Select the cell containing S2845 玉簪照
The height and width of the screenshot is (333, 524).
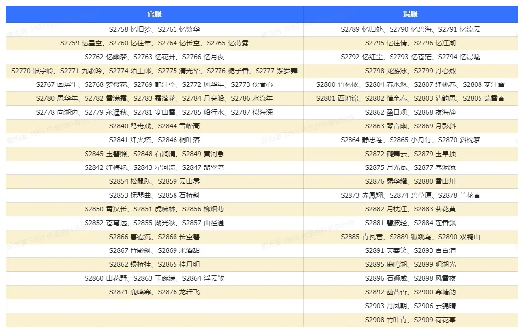(x=154, y=154)
